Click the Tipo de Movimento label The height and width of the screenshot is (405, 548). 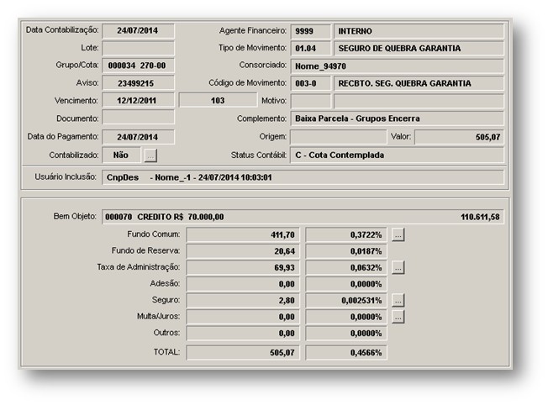pyautogui.click(x=252, y=48)
